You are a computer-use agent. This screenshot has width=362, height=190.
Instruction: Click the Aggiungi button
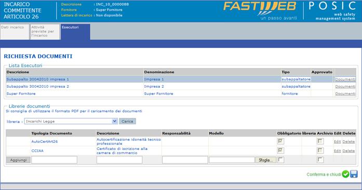pos(18,160)
